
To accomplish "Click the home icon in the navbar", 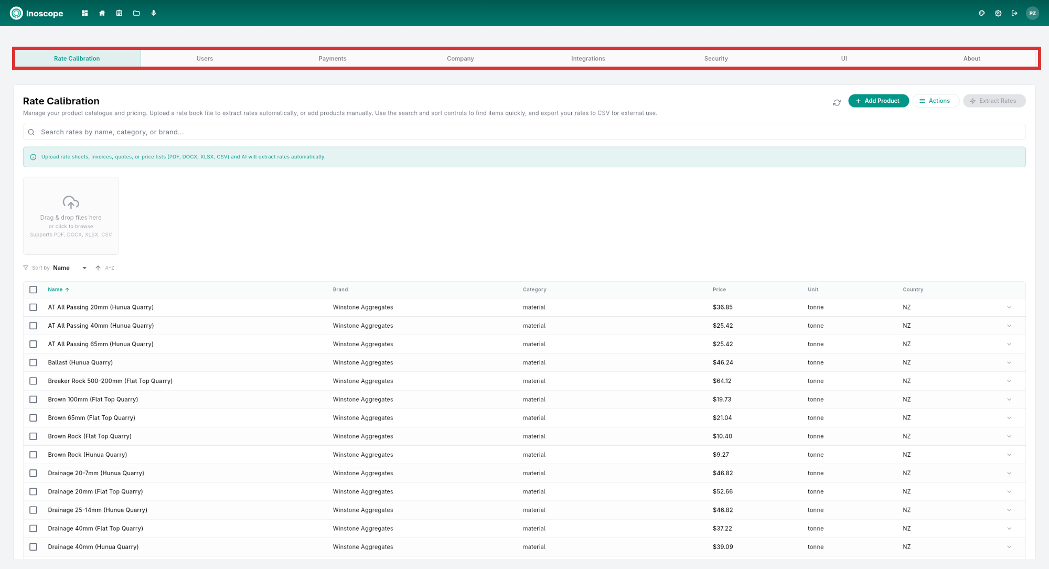I will (102, 13).
